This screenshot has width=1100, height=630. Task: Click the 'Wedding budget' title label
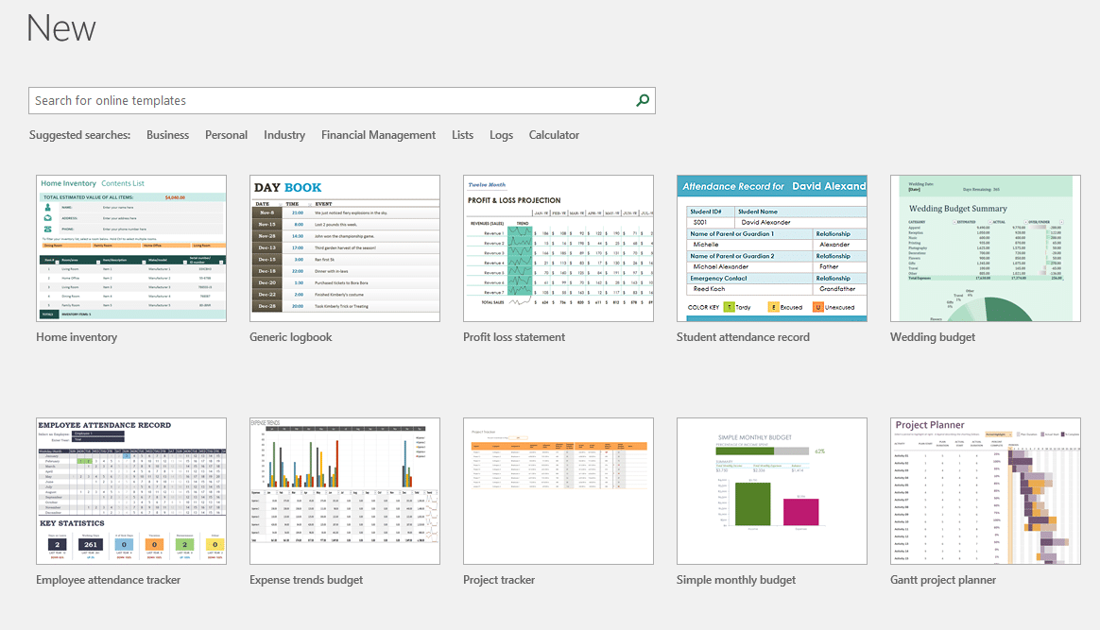[x=934, y=336]
